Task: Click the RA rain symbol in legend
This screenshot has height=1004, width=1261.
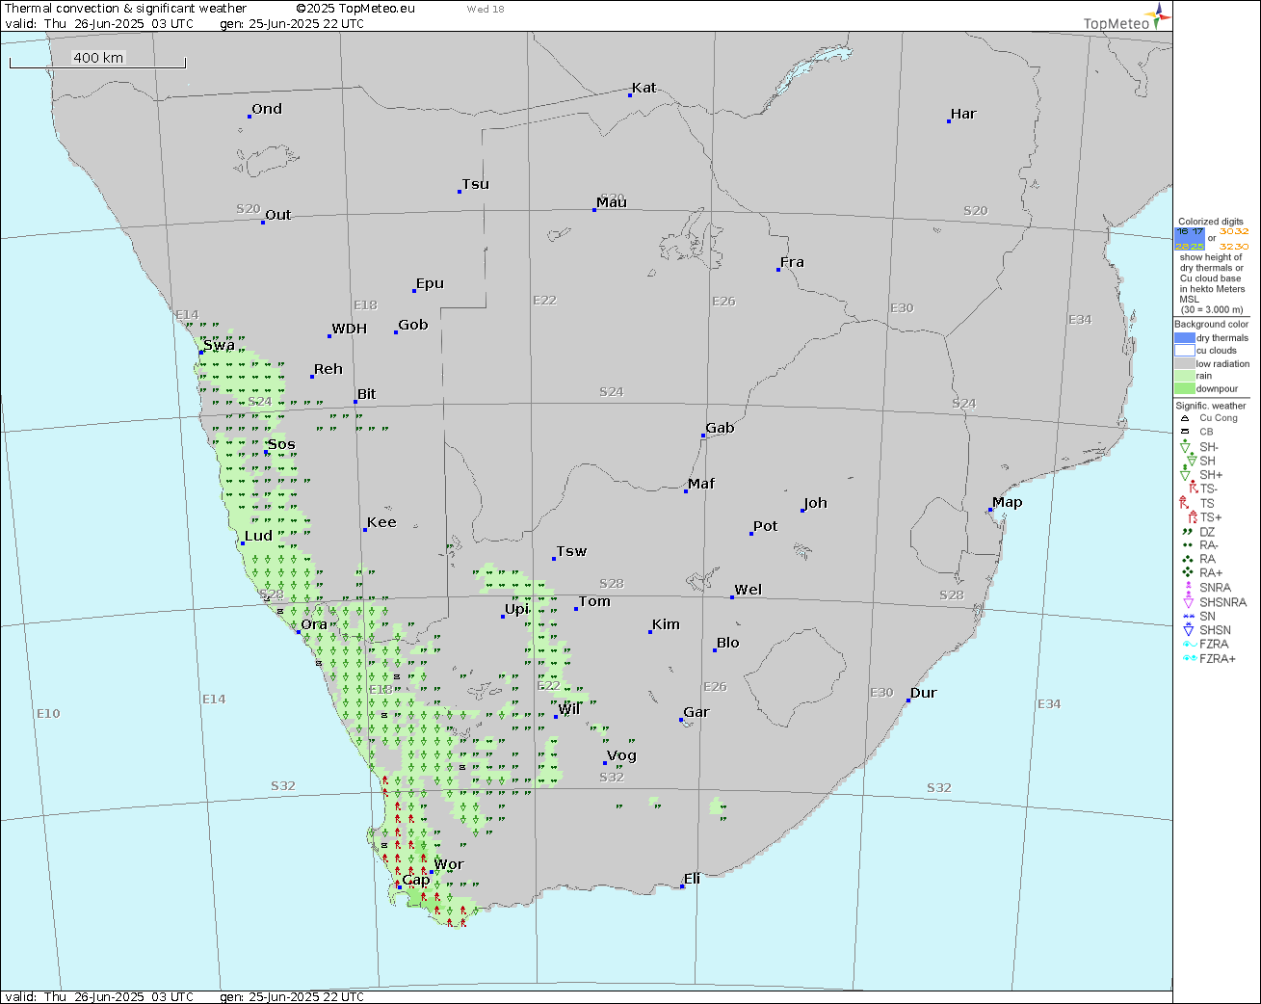Action: click(1187, 559)
